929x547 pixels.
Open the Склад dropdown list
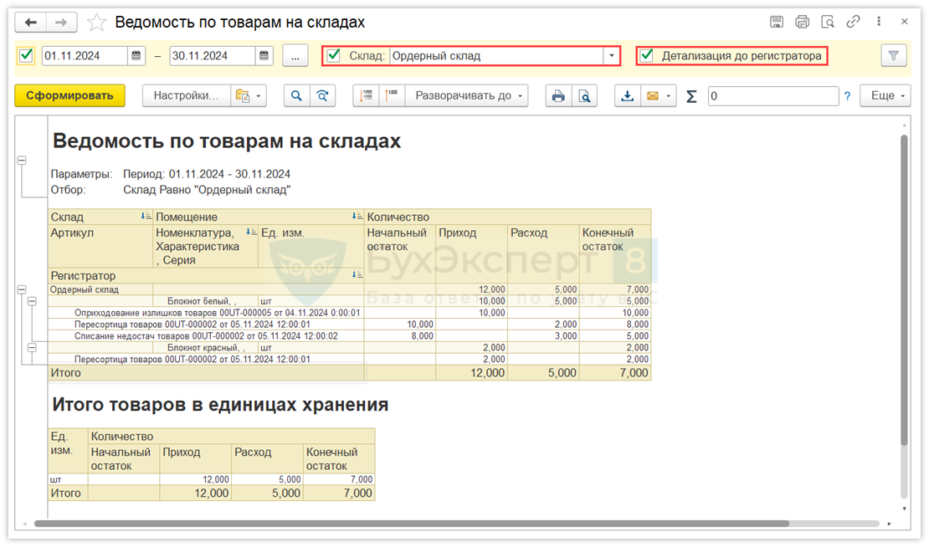click(612, 56)
